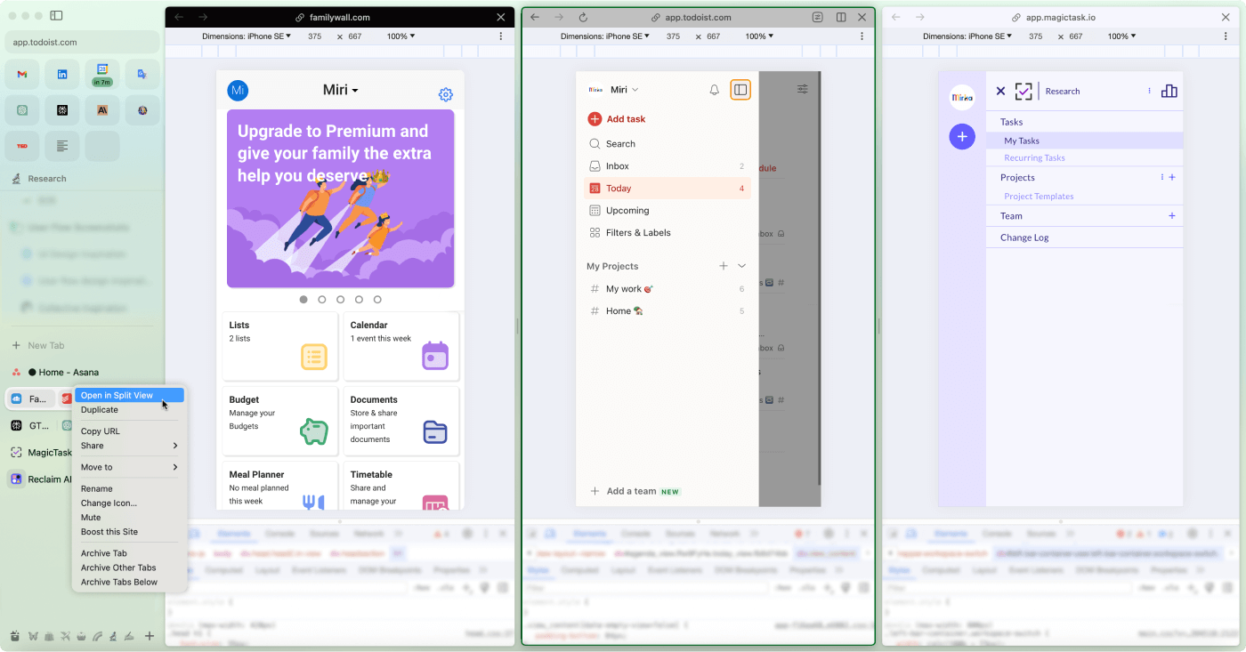Open the three-dot menu beside Projects
This screenshot has height=652, width=1246.
1161,177
